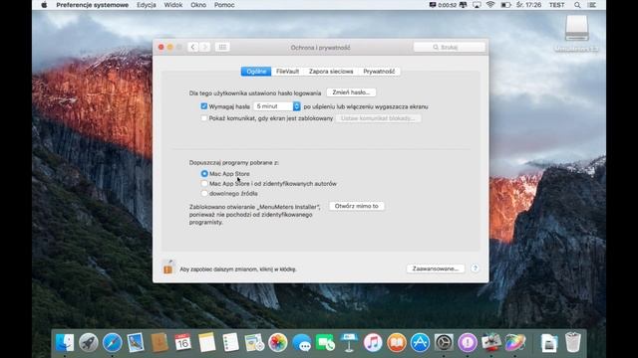Open Messages blue bubble icon
Image resolution: width=638 pixels, height=358 pixels.
point(302,342)
